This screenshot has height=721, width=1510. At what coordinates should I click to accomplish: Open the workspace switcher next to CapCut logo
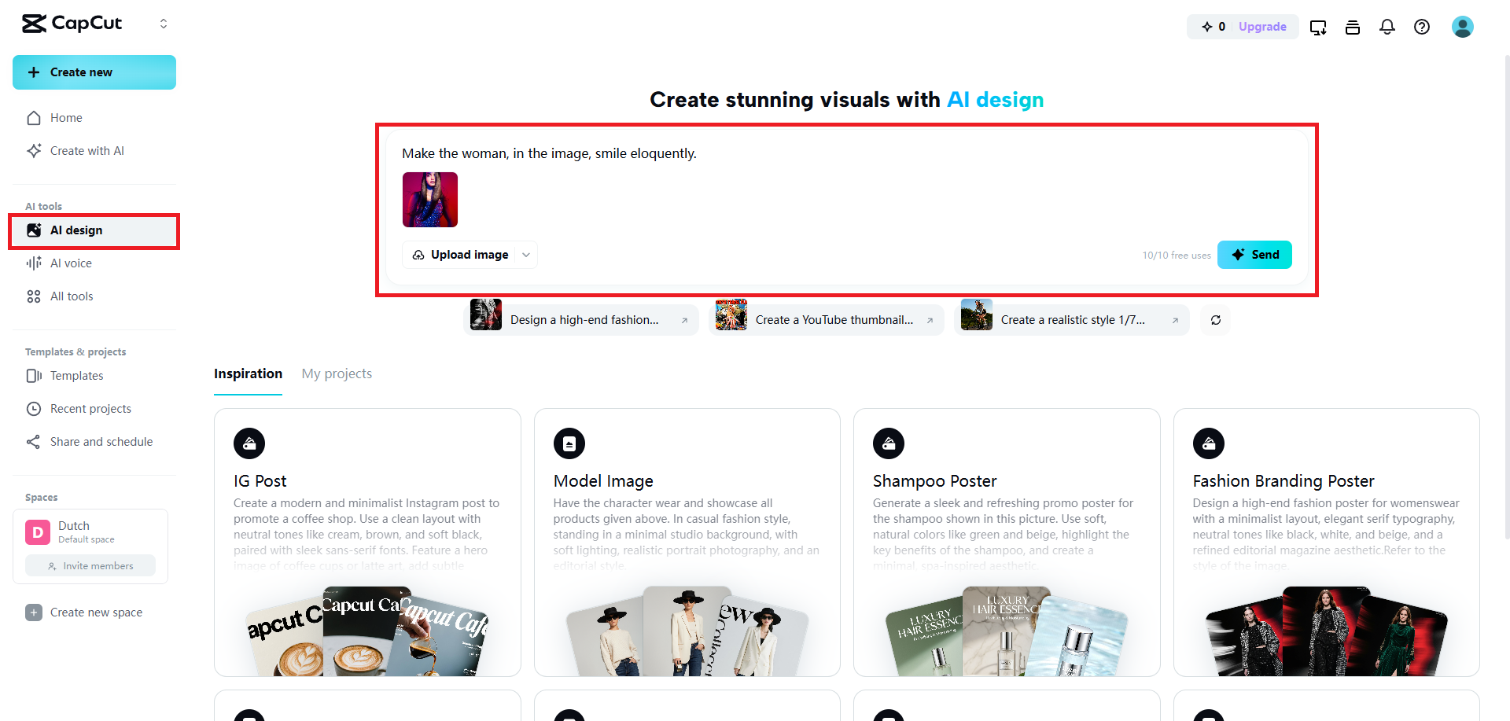[x=164, y=24]
